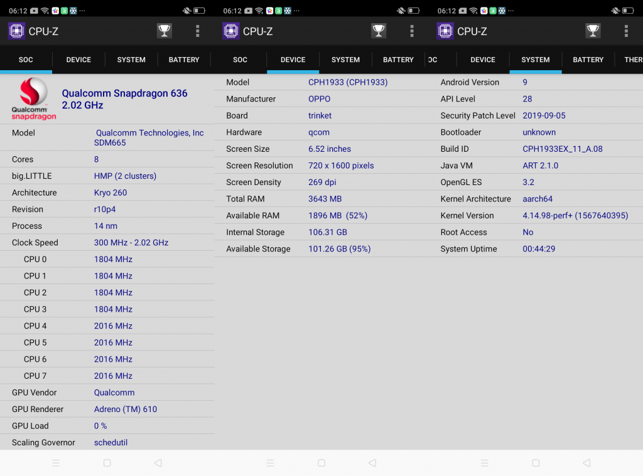Tap the back navigation triangle in the middle screen
Screen dimensions: 643x476
coord(372,463)
